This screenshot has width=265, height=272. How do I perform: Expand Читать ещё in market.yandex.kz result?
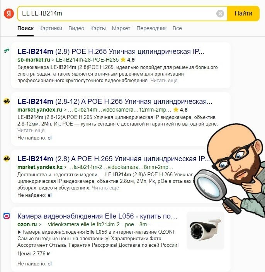click(105, 188)
